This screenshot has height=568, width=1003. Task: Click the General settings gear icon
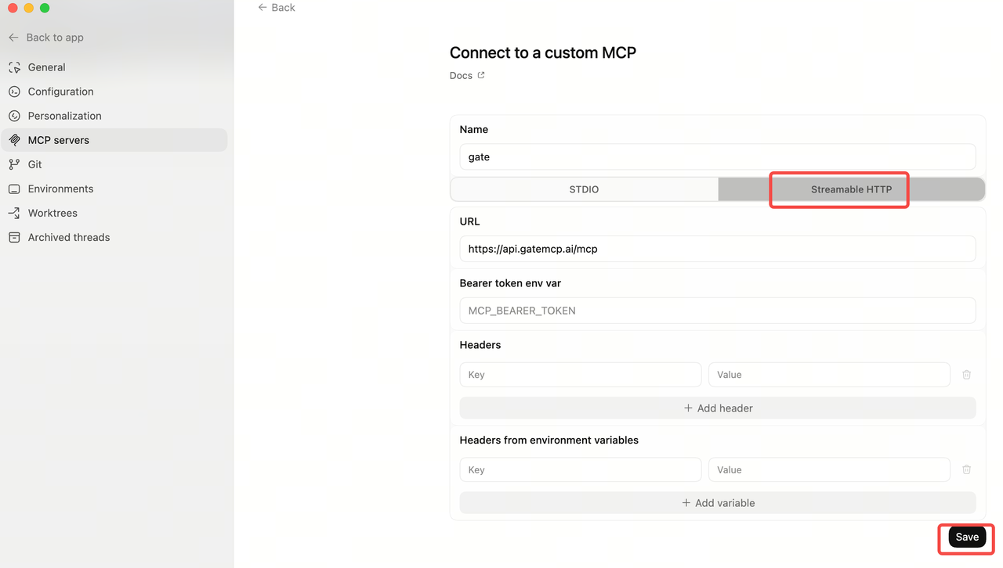click(x=14, y=67)
